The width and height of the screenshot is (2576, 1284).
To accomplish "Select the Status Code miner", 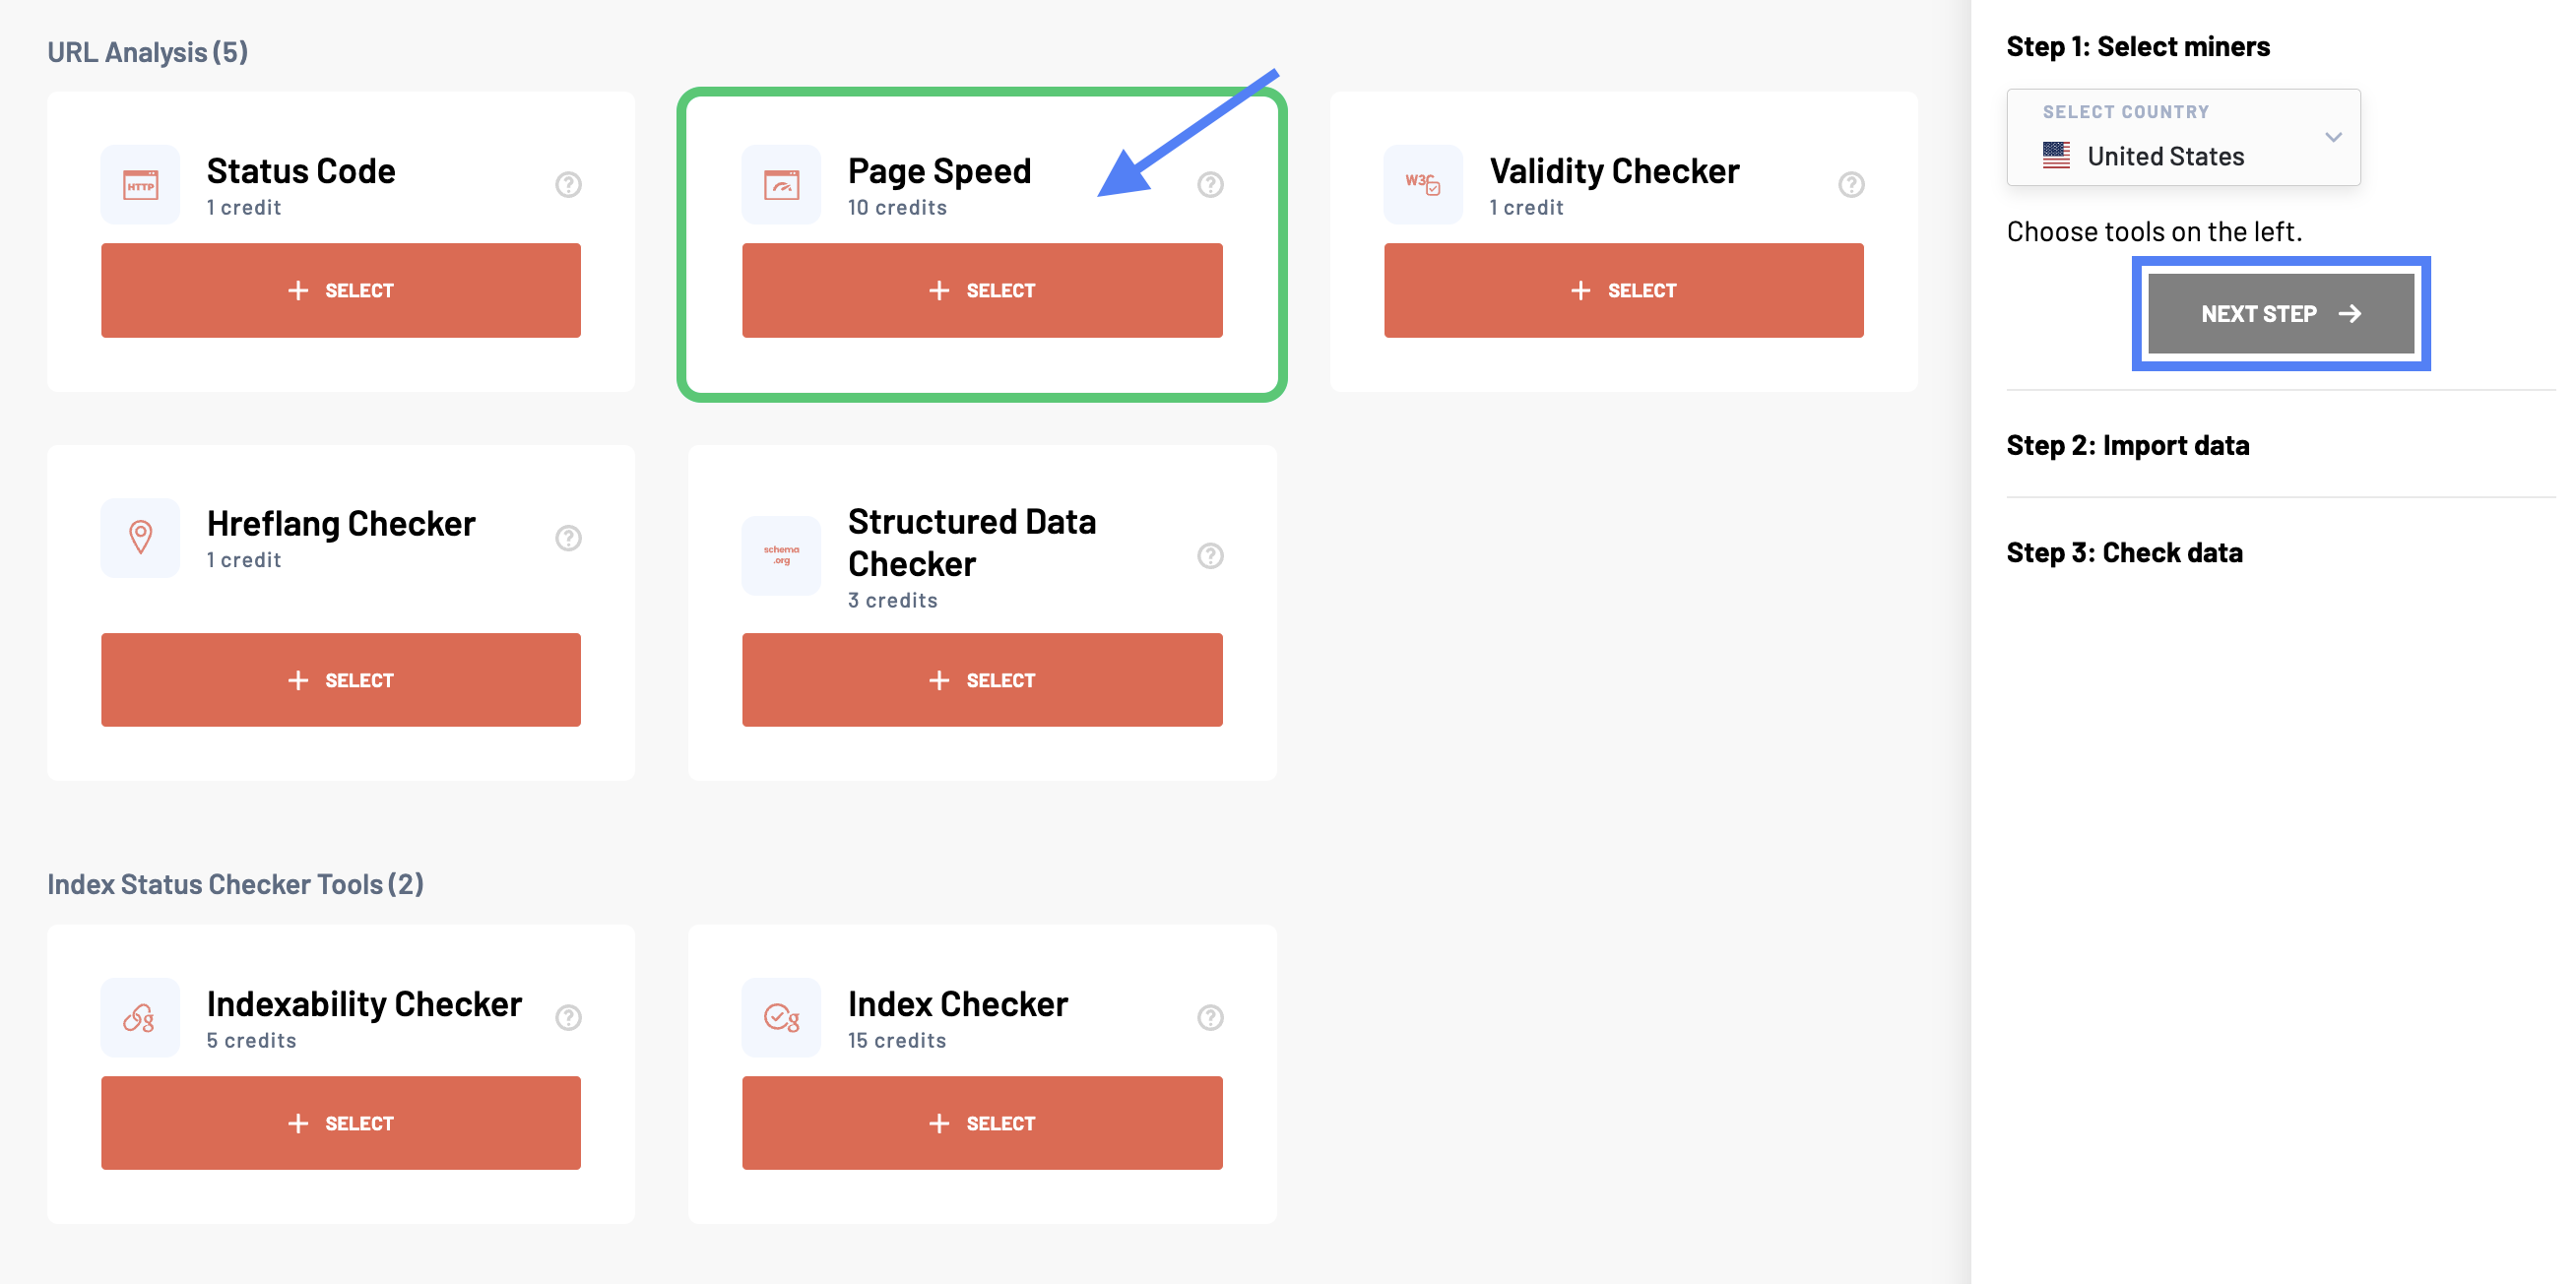I will [340, 290].
